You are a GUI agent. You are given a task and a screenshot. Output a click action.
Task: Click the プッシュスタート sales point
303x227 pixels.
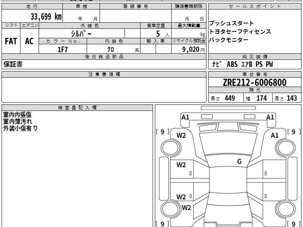[231, 23]
